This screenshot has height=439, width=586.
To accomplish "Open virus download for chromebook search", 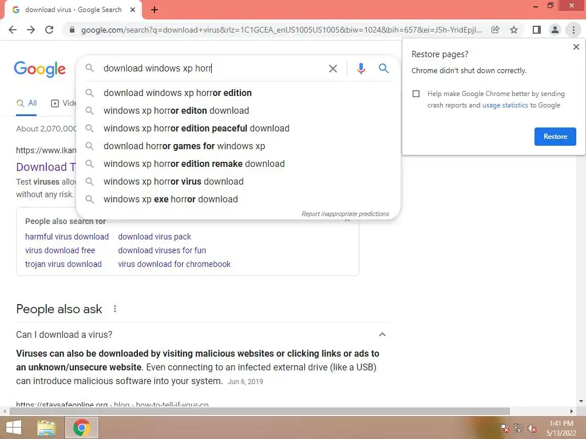I will pos(174,264).
